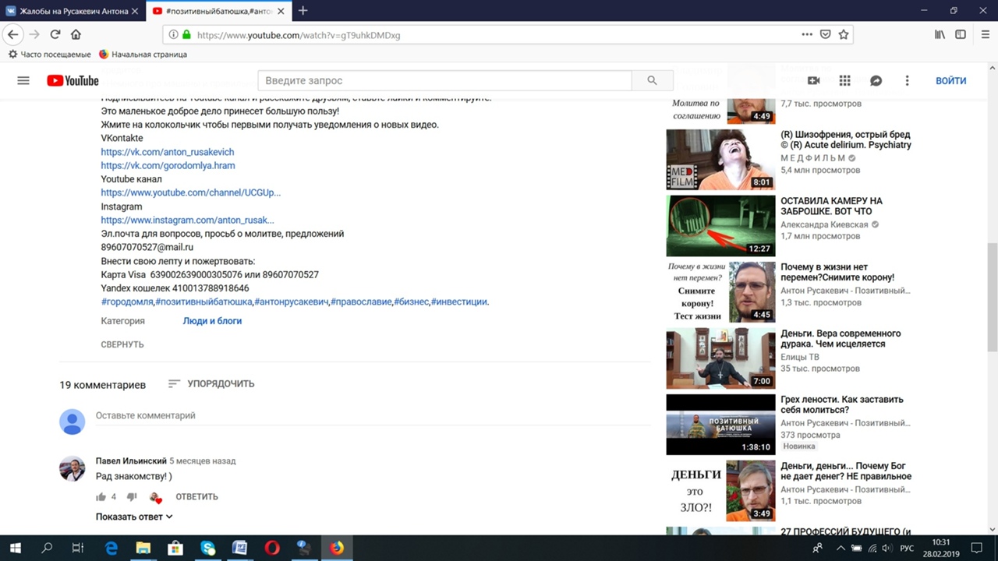This screenshot has height=561, width=998.
Task: Open the three-dot settings menu in header
Action: click(x=907, y=81)
